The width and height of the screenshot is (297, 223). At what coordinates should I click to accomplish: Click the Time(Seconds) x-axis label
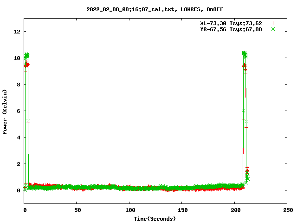tap(155, 219)
